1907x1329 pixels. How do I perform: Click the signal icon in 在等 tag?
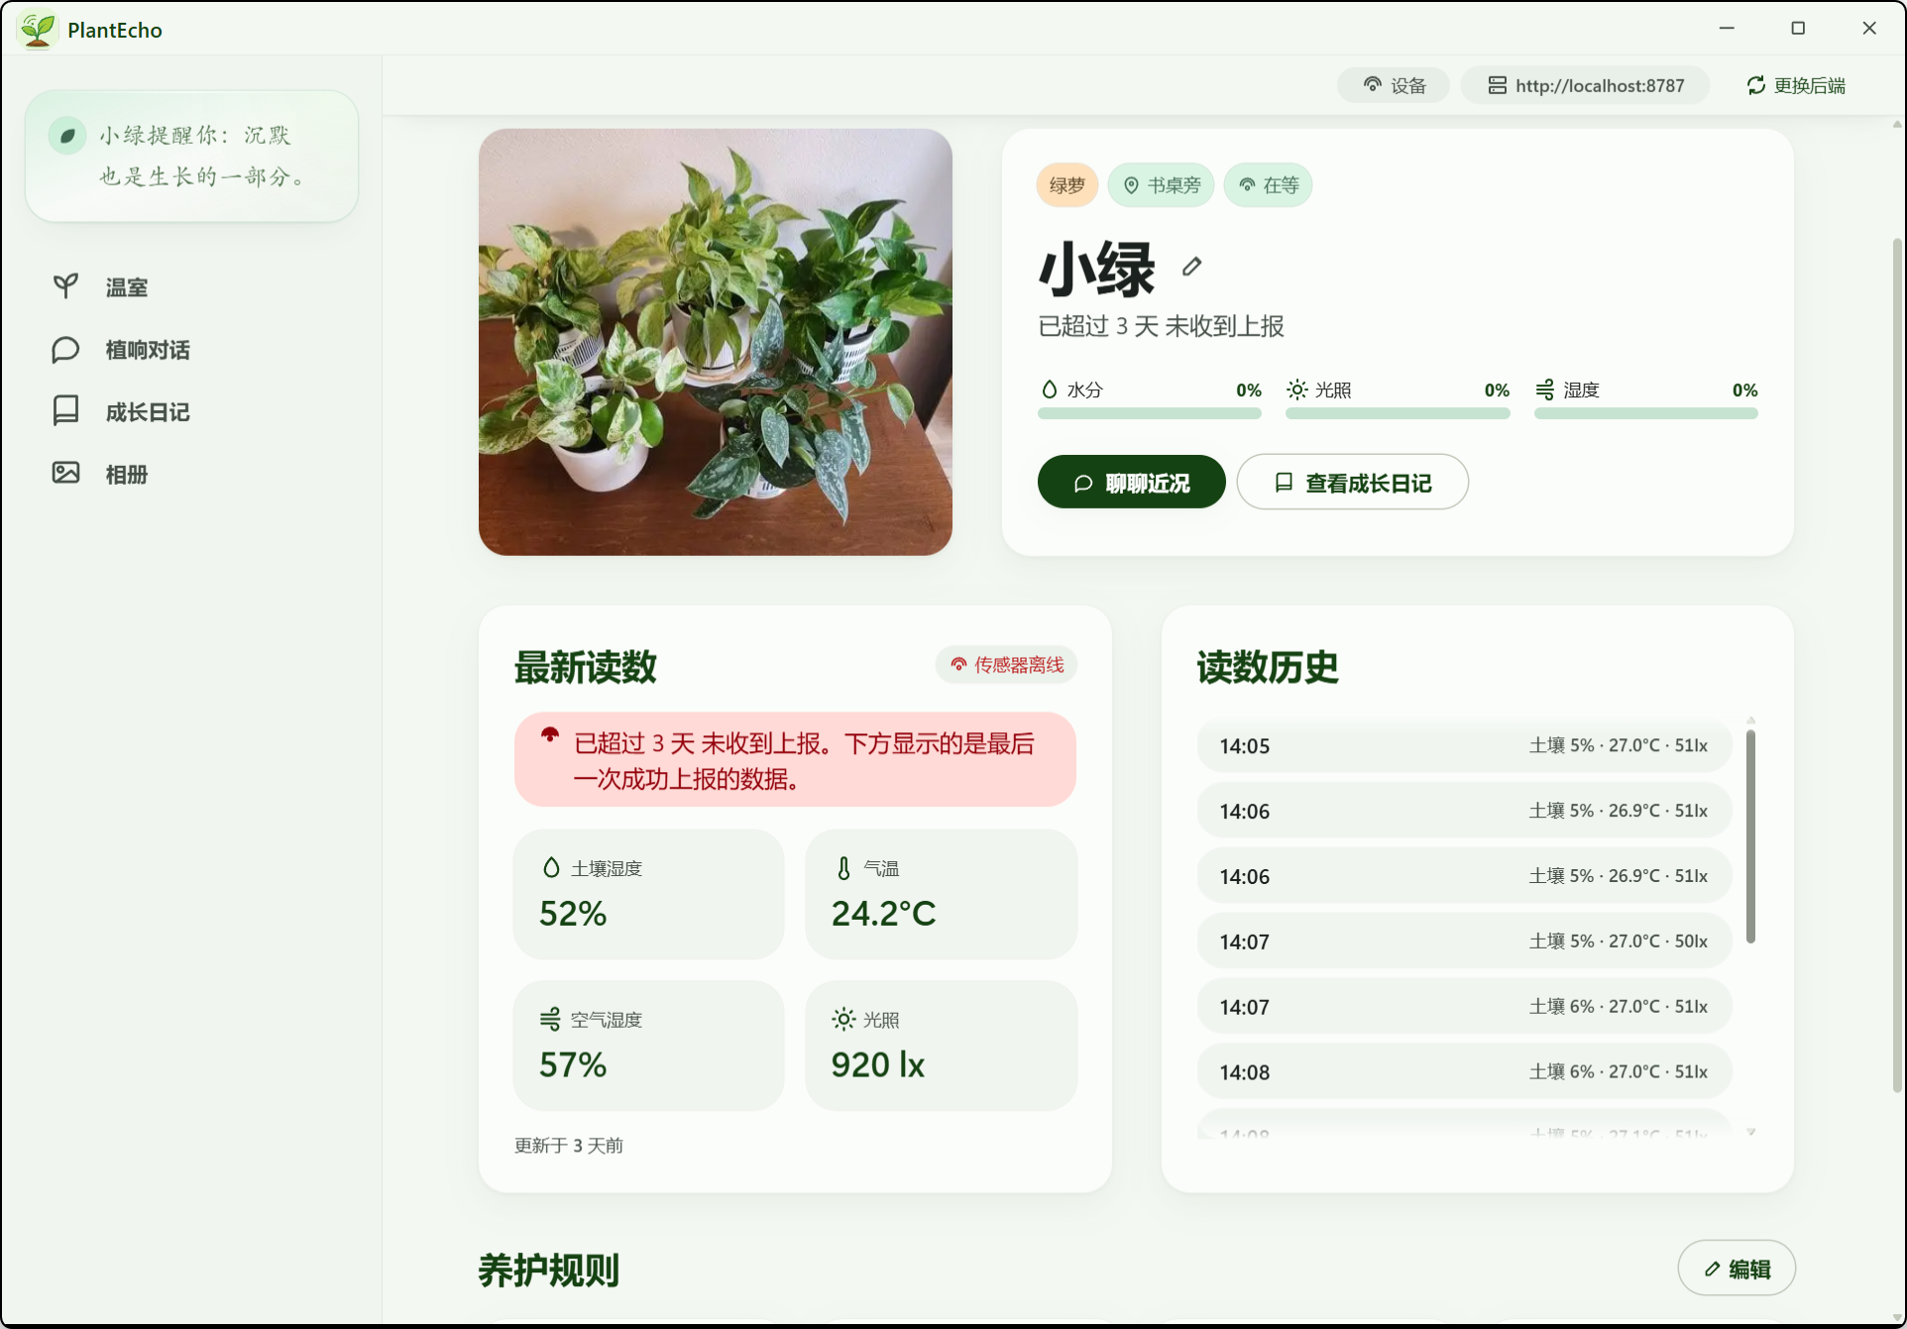(x=1247, y=185)
